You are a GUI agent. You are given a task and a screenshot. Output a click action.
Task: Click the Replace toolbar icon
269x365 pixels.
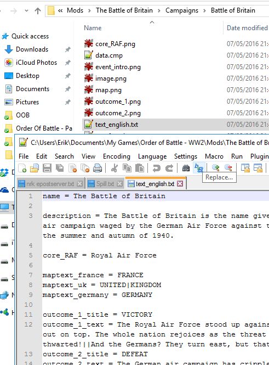coord(199,168)
